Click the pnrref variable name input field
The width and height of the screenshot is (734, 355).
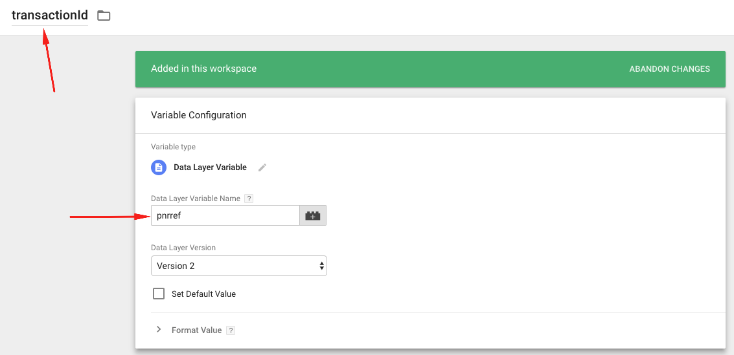tap(225, 216)
